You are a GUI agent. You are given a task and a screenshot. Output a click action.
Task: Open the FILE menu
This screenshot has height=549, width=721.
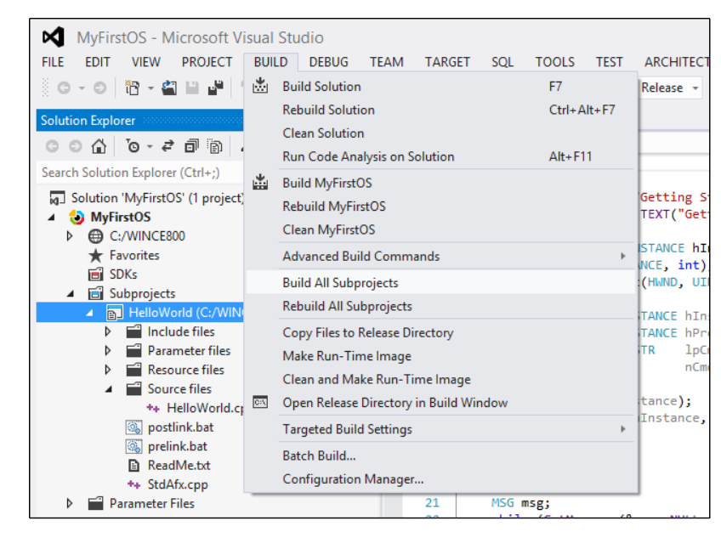pos(53,62)
